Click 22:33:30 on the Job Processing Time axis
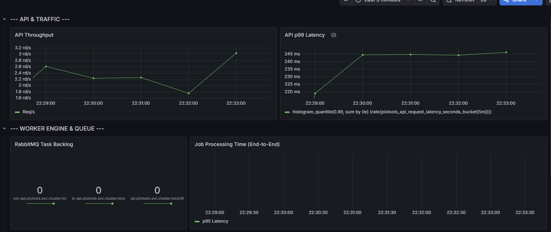Viewport: 551px width, 232px height. [525, 212]
